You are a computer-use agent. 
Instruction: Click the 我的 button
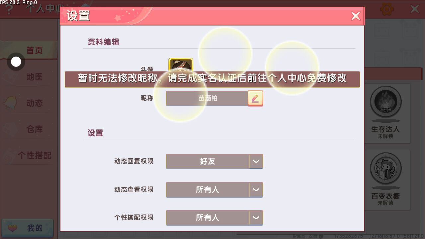click(28, 228)
